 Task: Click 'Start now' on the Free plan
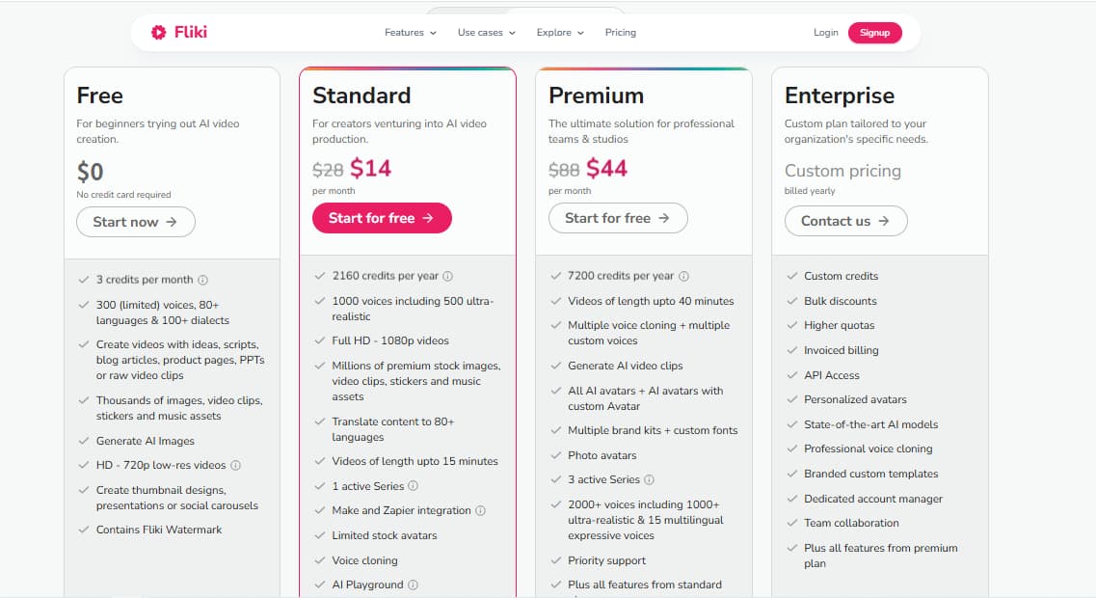click(135, 222)
